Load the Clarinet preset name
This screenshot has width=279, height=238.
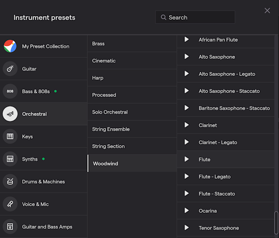point(208,125)
